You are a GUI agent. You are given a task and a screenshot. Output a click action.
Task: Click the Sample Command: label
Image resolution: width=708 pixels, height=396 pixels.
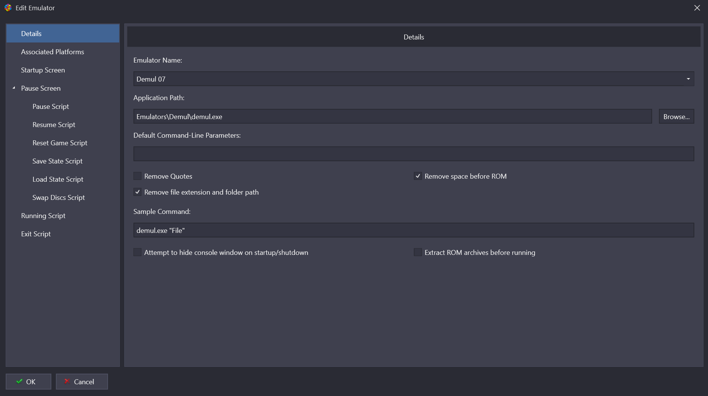tap(162, 212)
